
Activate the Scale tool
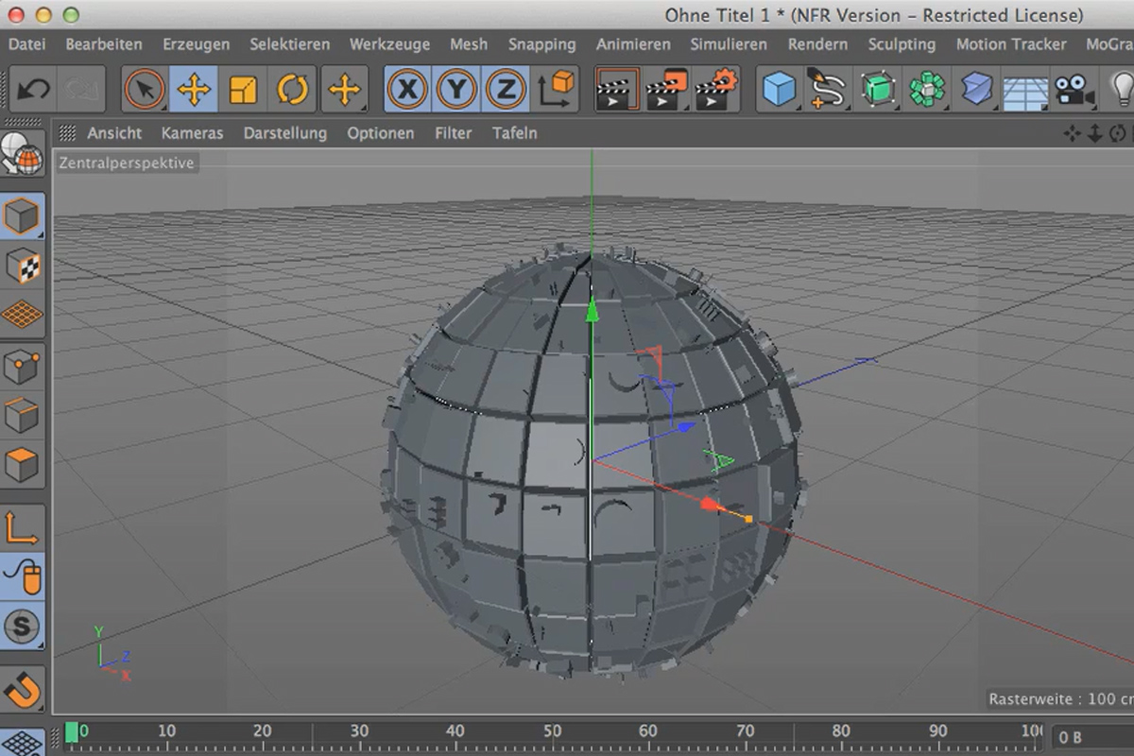click(244, 90)
